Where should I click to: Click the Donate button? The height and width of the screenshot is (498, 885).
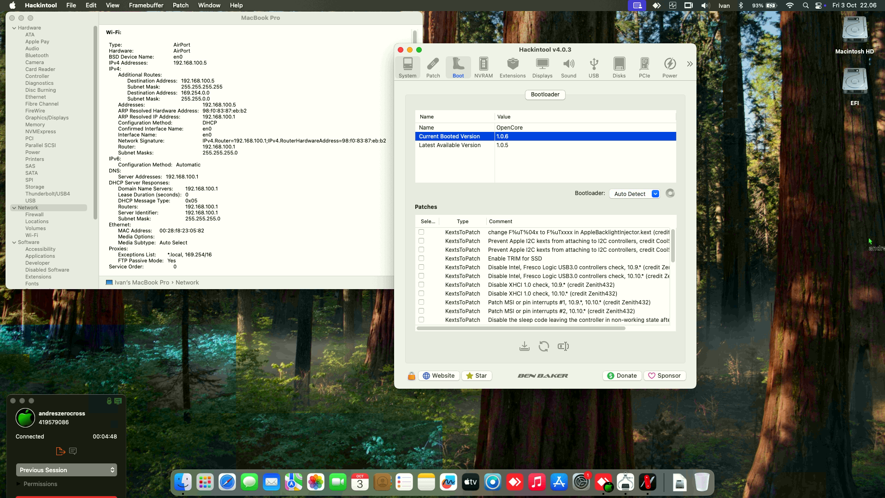pyautogui.click(x=622, y=376)
